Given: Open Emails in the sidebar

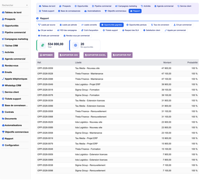Looking at the screenshot, I should [7, 72].
